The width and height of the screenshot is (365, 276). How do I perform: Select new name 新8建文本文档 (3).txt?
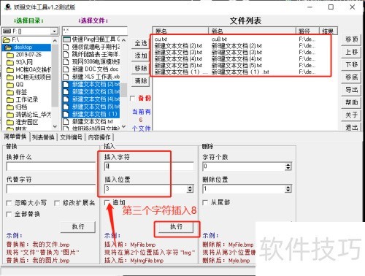(x=237, y=52)
